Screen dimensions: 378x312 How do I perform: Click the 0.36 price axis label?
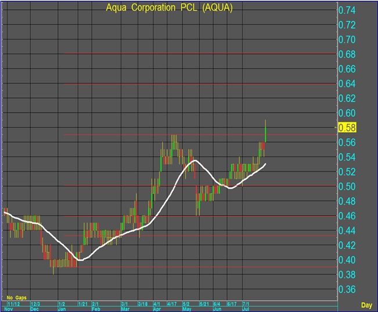347,289
